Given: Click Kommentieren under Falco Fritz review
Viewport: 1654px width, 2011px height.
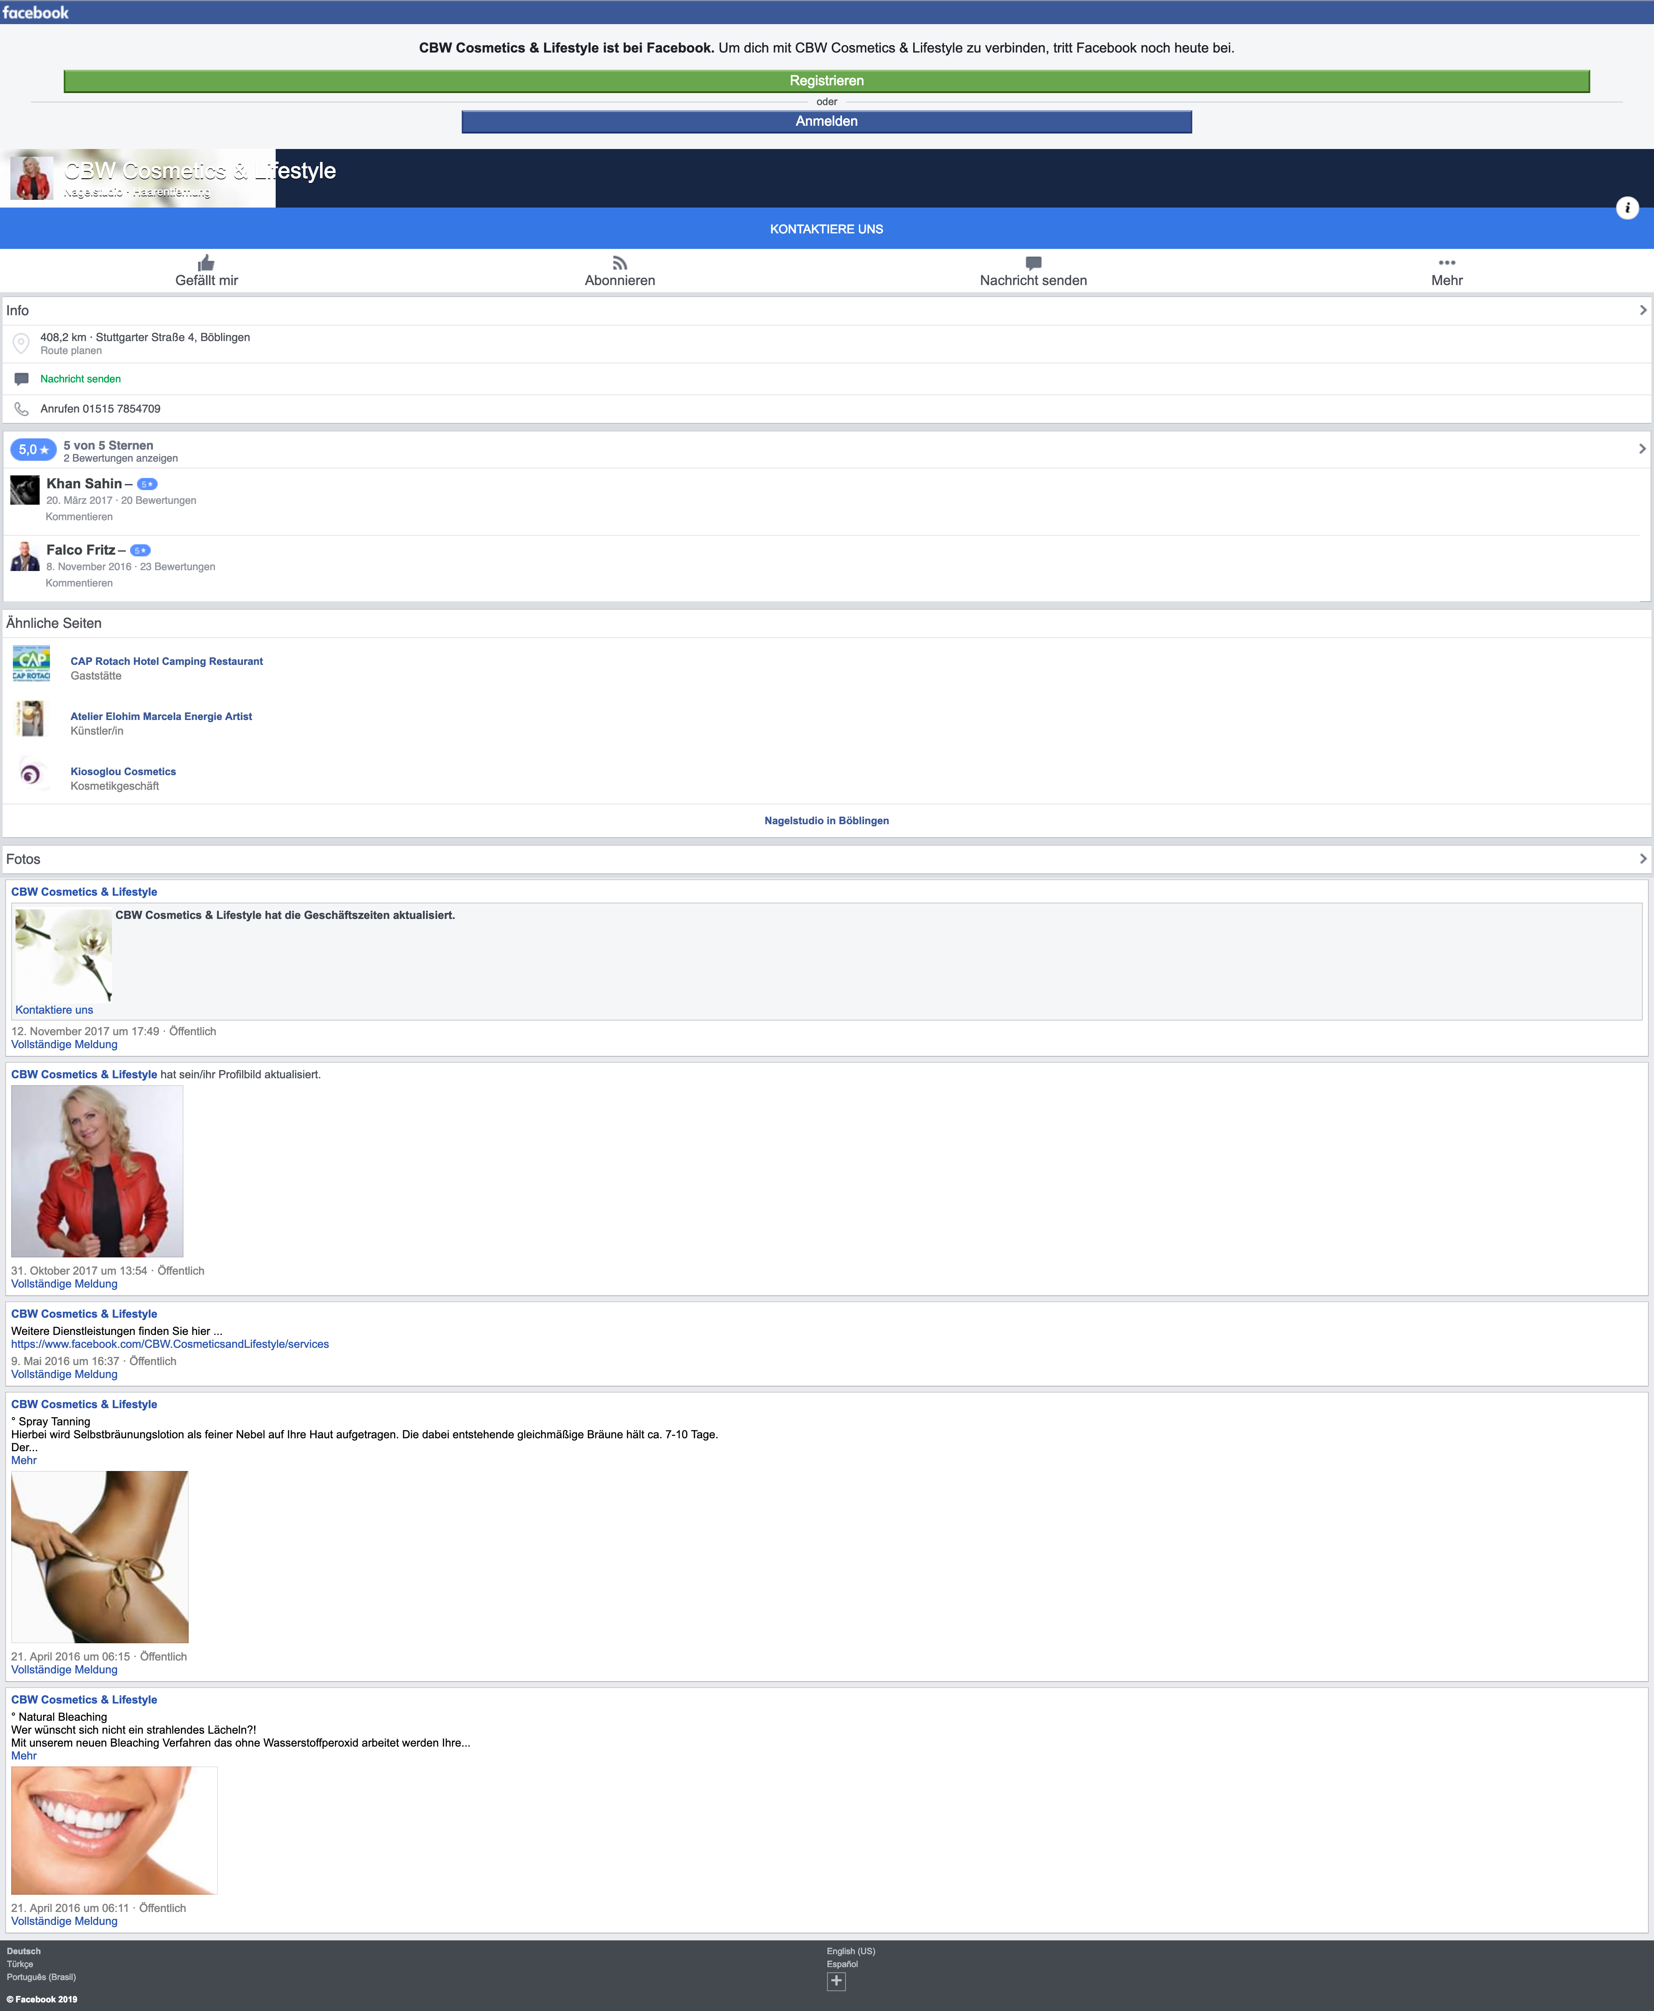Looking at the screenshot, I should tap(79, 583).
